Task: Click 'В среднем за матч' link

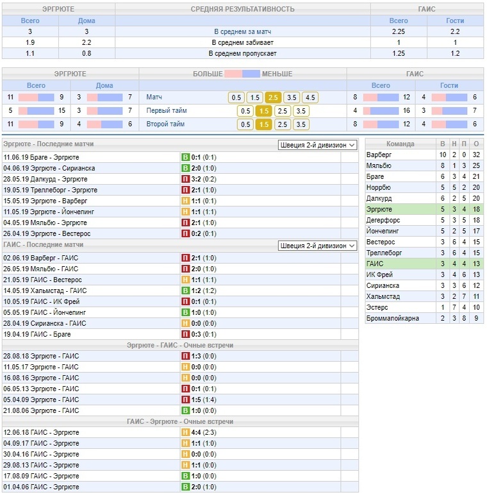Action: [x=243, y=31]
